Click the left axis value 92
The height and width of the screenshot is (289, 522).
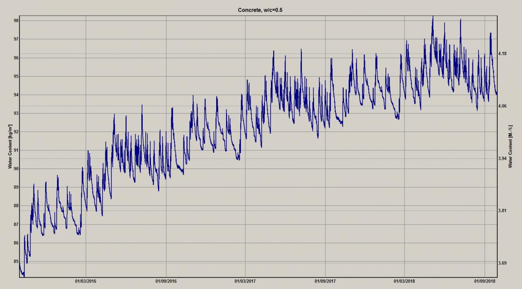(x=16, y=132)
